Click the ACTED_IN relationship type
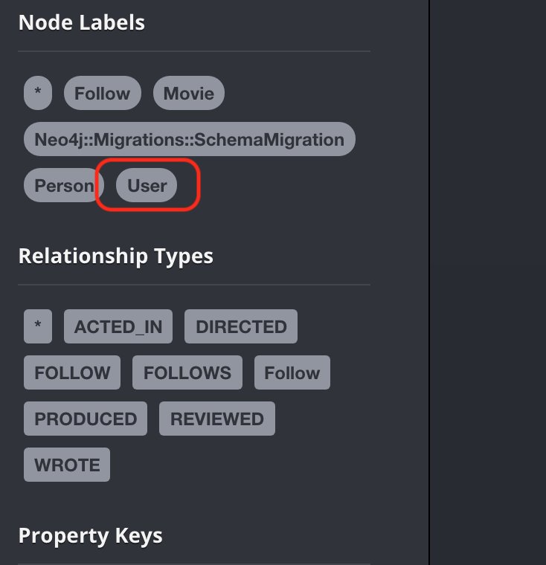The image size is (546, 565). click(118, 326)
